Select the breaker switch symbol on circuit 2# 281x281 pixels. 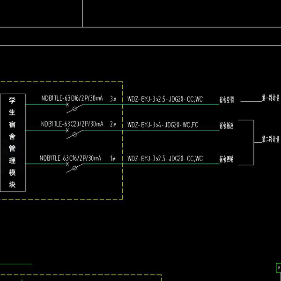pyautogui.click(x=74, y=133)
